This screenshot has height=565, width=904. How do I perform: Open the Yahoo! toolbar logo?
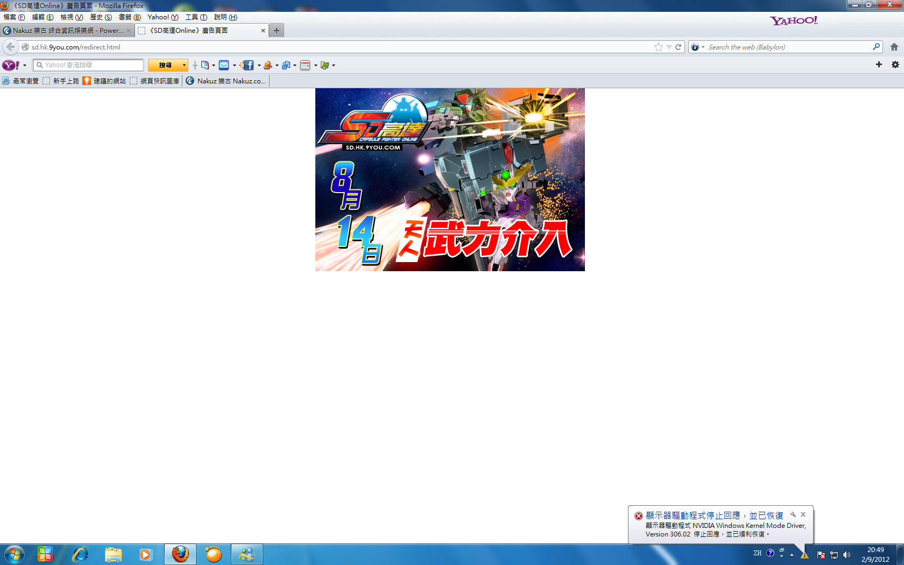[11, 65]
